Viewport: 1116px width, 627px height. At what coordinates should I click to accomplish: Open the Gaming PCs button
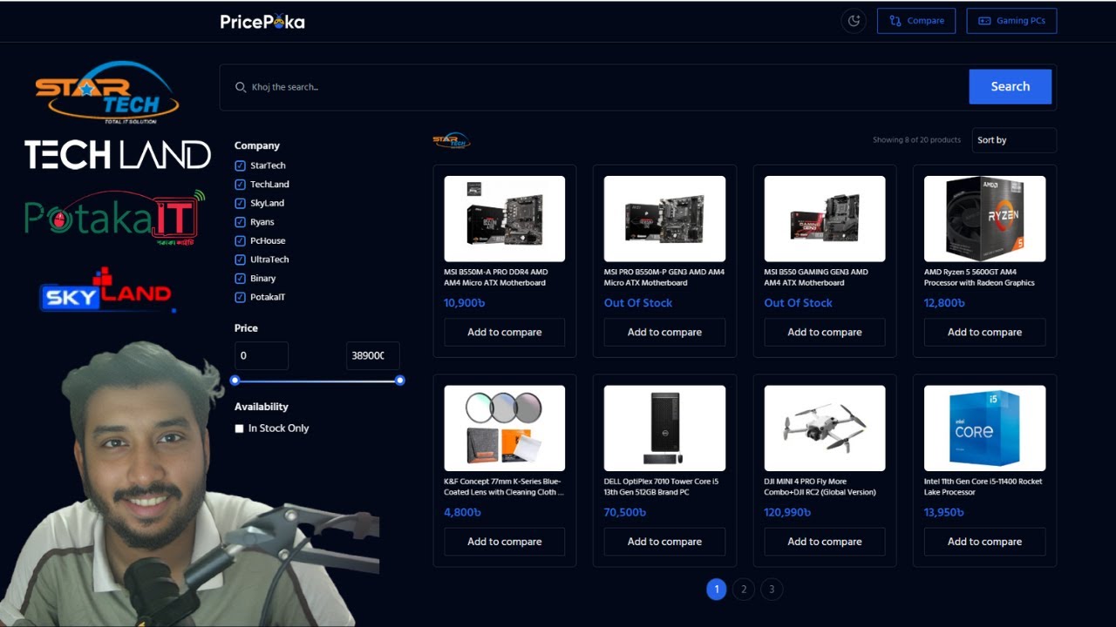coord(1011,21)
